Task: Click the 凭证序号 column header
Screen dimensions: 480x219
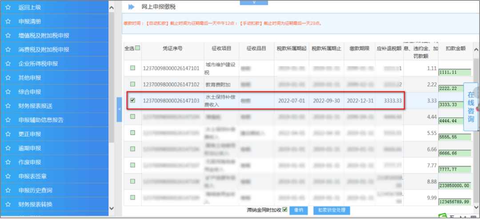Action: (x=172, y=48)
